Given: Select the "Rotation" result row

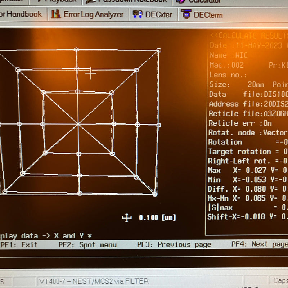Looking at the screenshot, I should pyautogui.click(x=248, y=142).
